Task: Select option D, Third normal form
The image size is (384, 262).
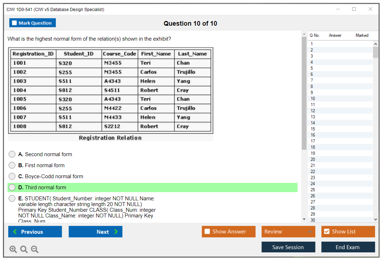Action: coord(12,187)
